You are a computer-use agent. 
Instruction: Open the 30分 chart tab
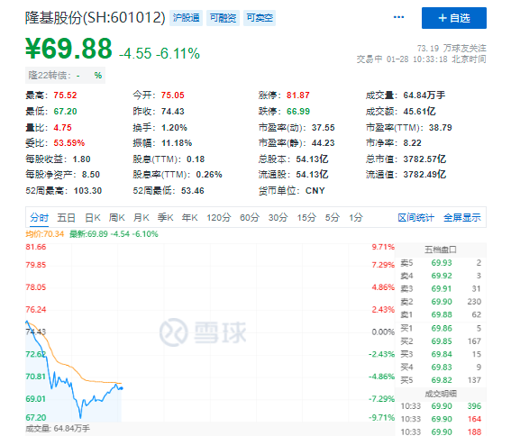[x=278, y=217]
